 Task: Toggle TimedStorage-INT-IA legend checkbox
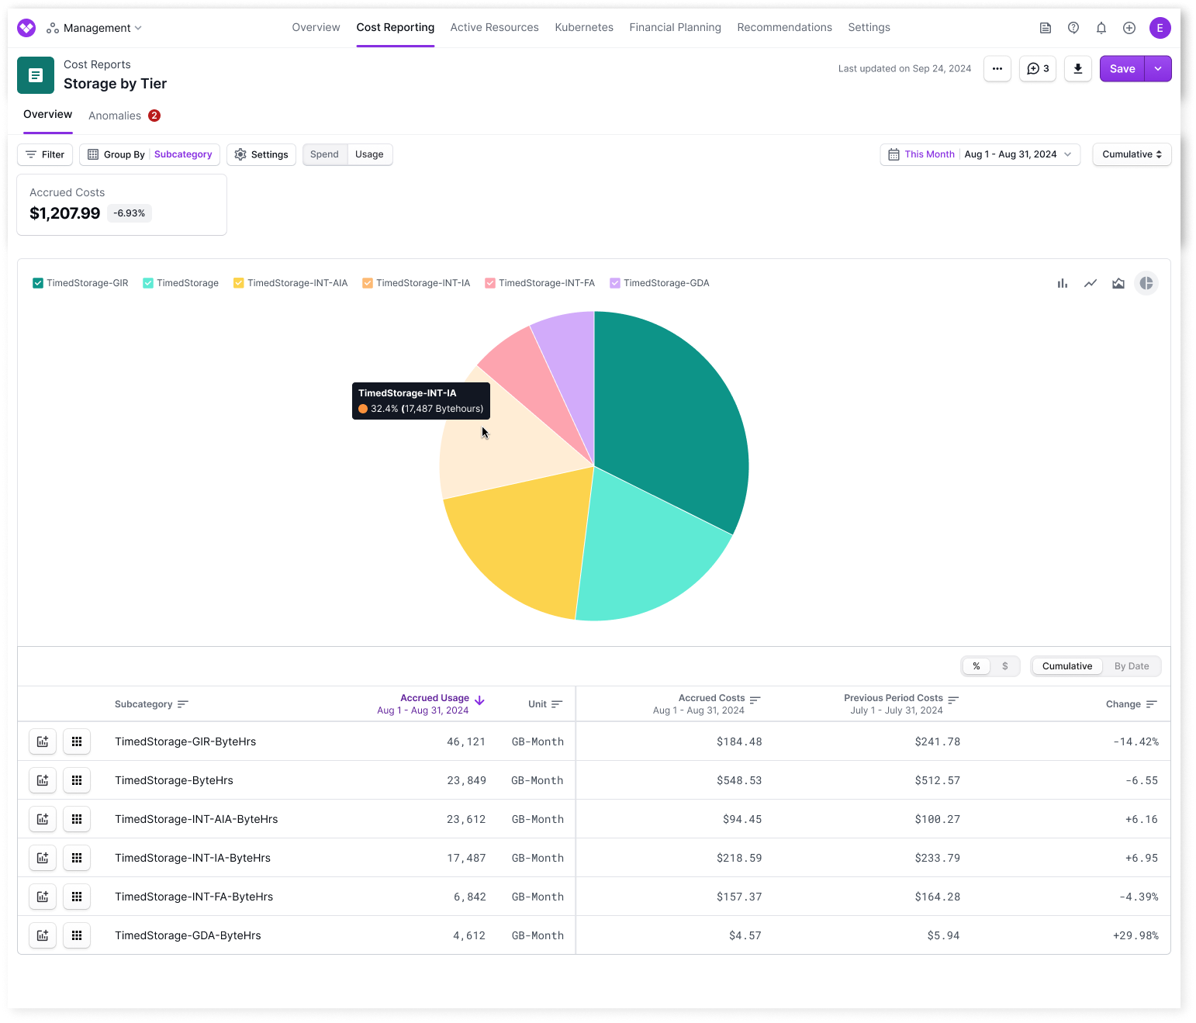coord(368,283)
